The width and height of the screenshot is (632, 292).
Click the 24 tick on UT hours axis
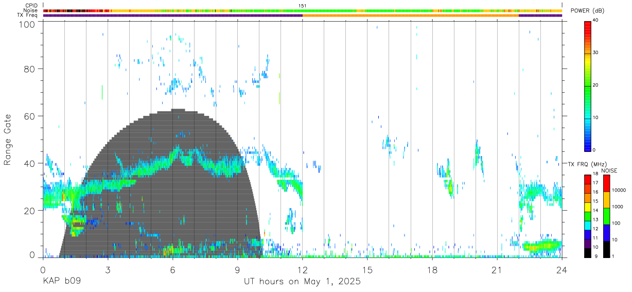tap(562, 269)
